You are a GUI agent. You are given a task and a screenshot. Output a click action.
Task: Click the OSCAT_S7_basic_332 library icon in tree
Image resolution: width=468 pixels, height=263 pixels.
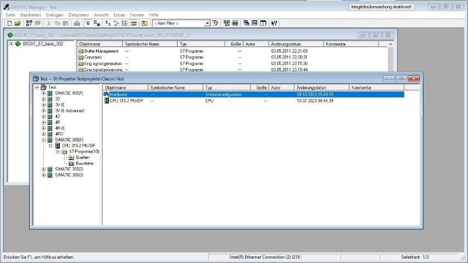coord(18,44)
